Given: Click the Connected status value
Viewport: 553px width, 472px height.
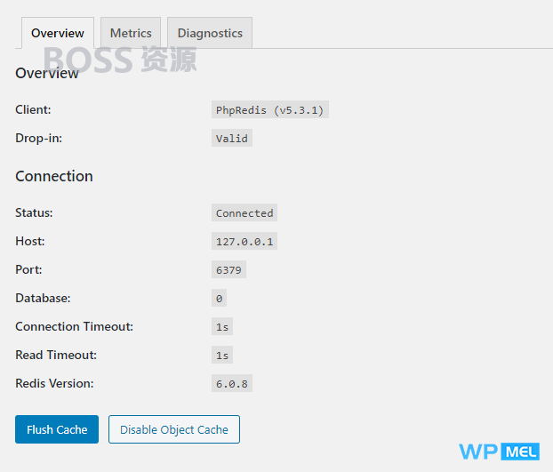Looking at the screenshot, I should 244,212.
